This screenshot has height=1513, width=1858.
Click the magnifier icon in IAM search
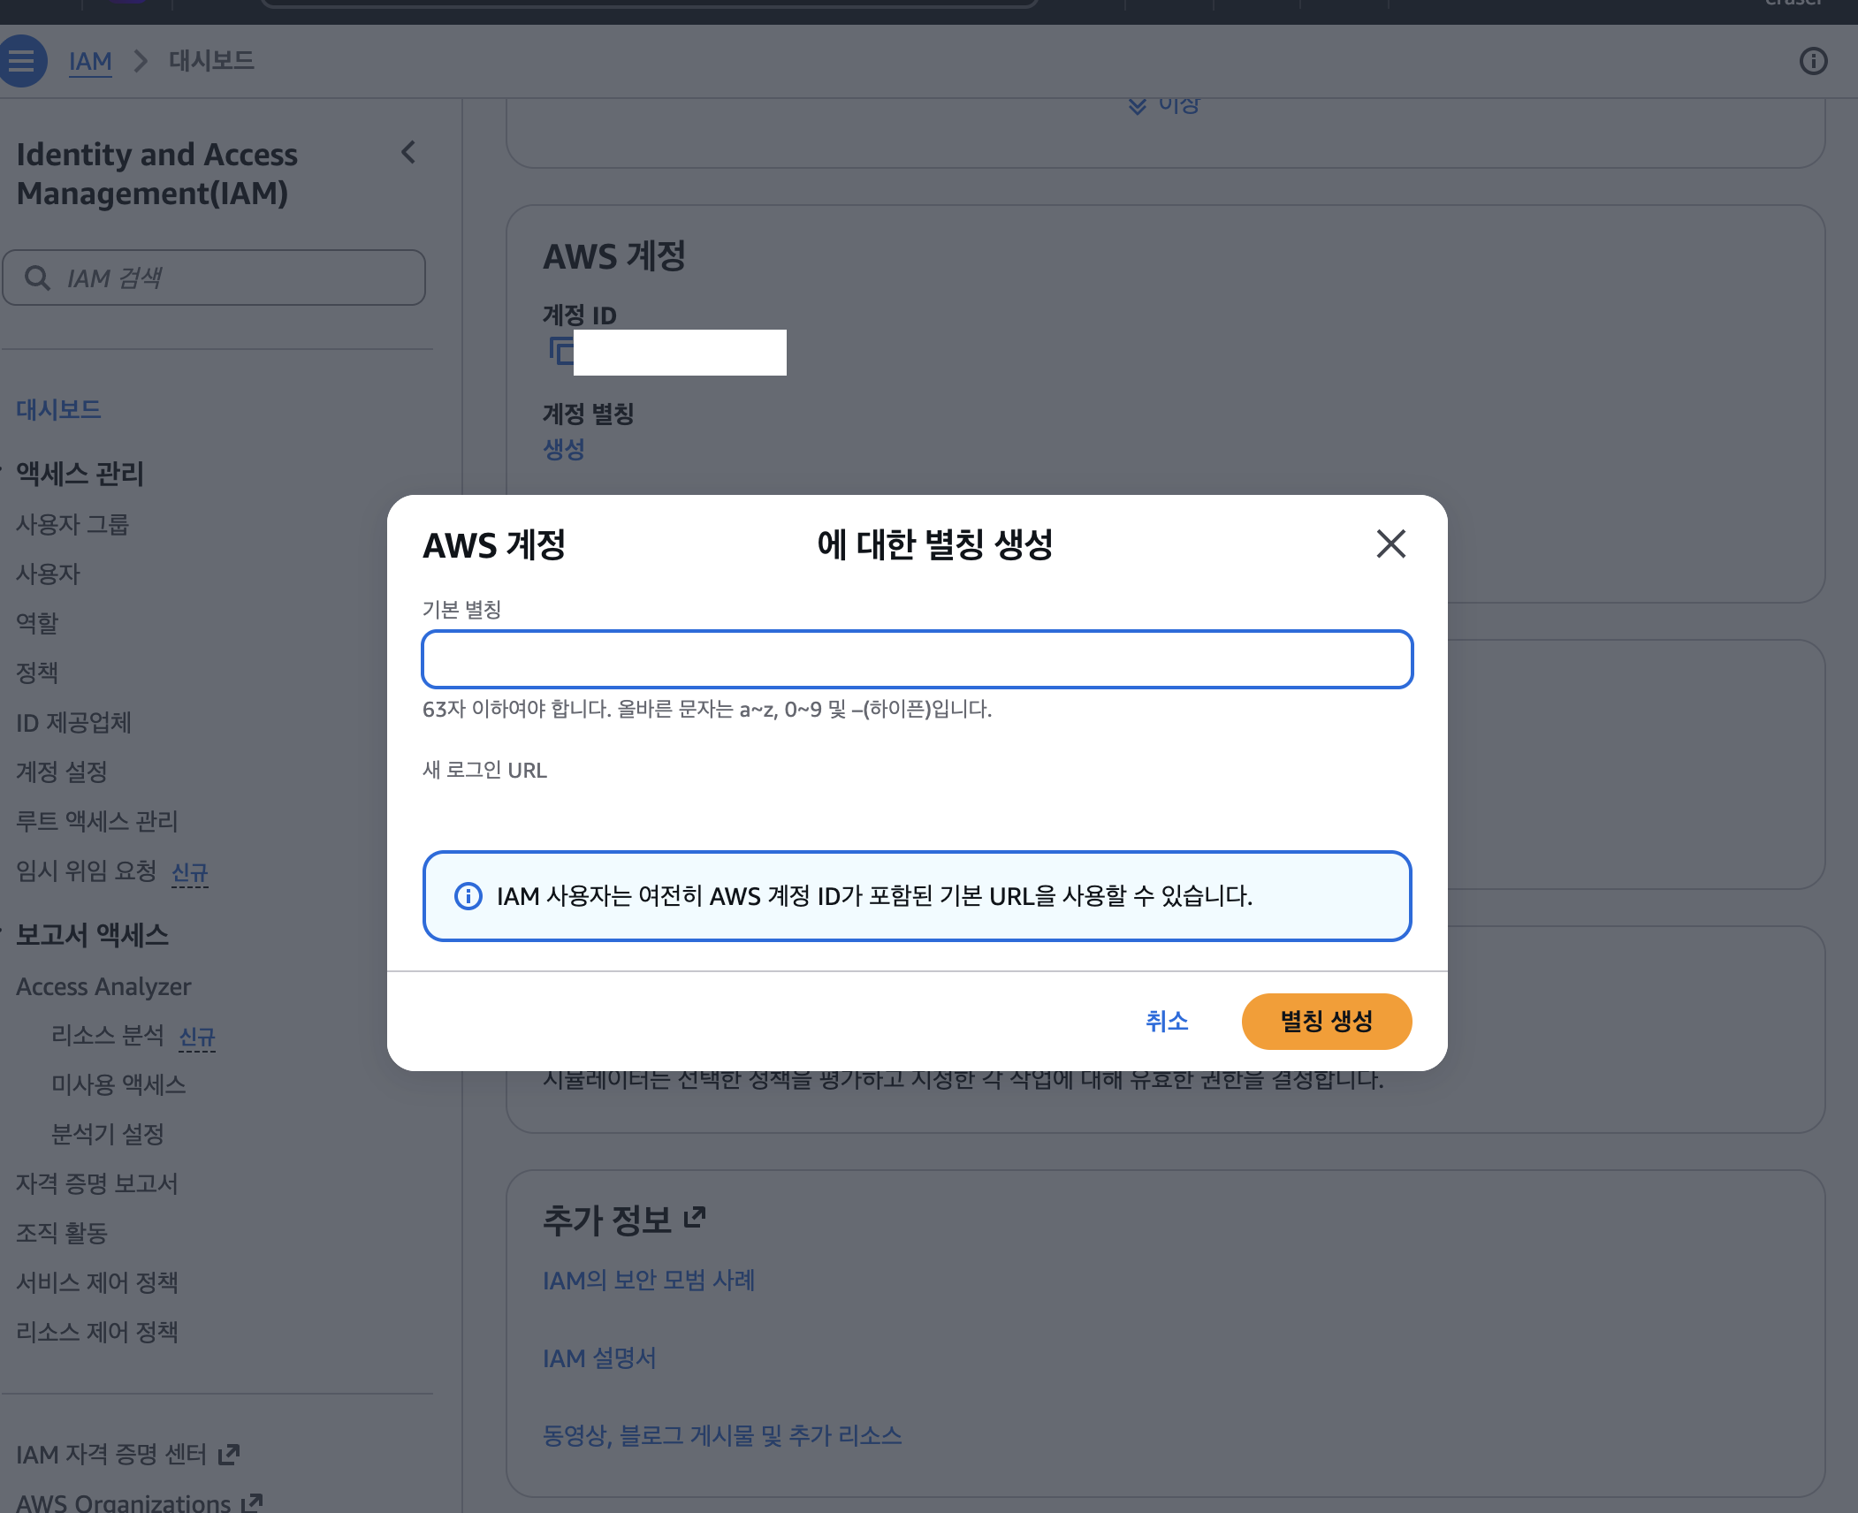(x=37, y=278)
